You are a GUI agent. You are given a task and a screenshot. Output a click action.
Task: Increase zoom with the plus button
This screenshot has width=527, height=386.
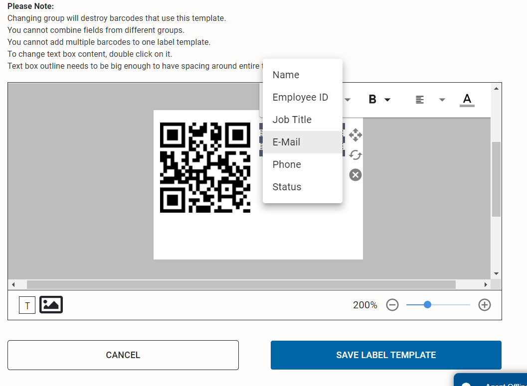pyautogui.click(x=484, y=305)
